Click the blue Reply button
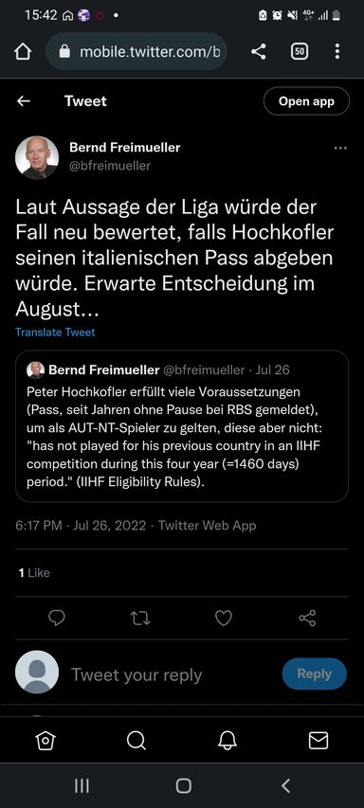This screenshot has height=808, width=364. tap(314, 673)
